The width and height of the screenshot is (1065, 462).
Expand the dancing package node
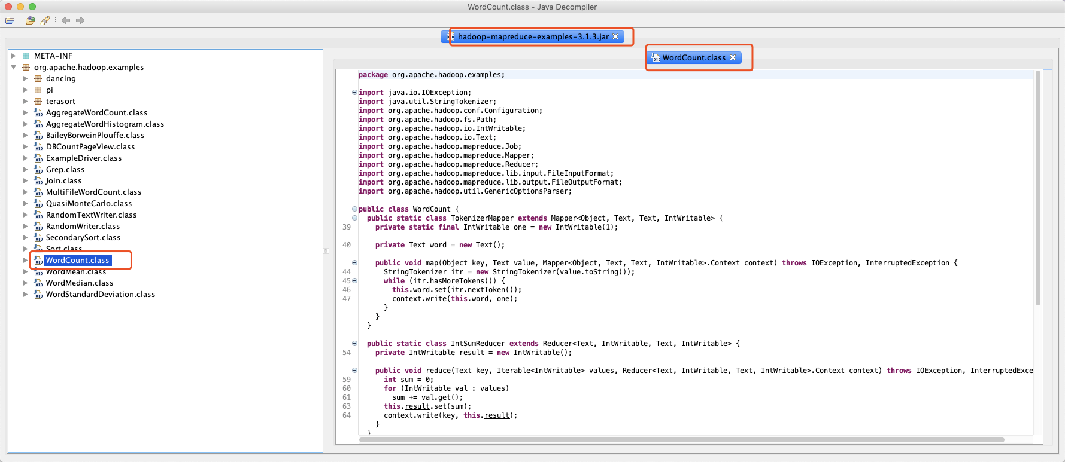tap(25, 78)
